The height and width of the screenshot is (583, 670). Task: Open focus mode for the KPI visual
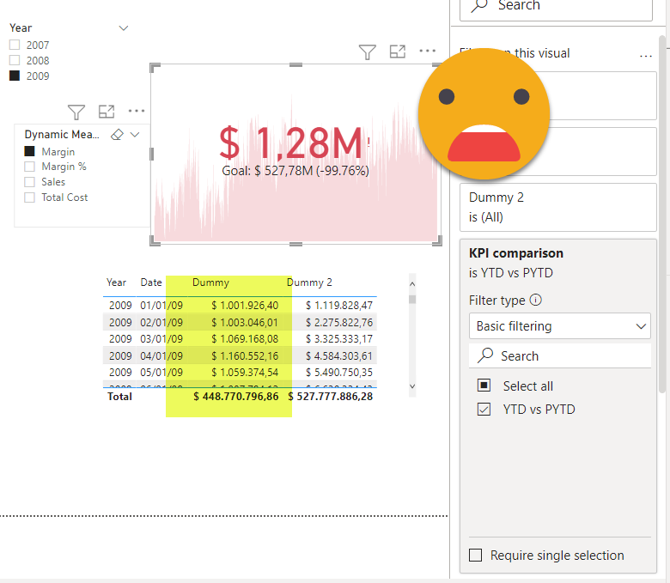click(398, 52)
